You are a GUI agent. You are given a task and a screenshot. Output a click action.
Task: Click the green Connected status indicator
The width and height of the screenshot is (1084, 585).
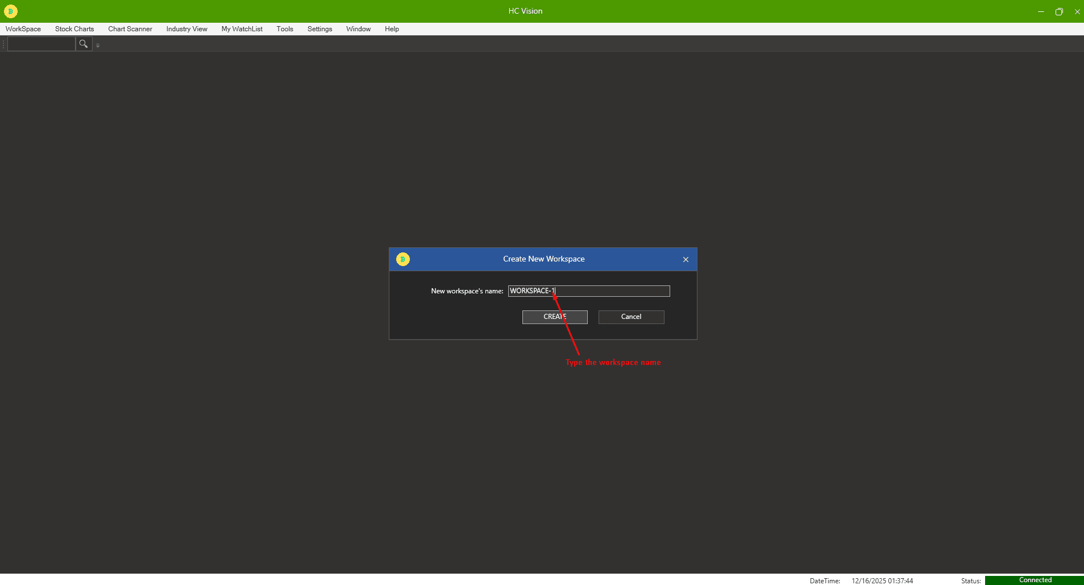coord(1035,580)
